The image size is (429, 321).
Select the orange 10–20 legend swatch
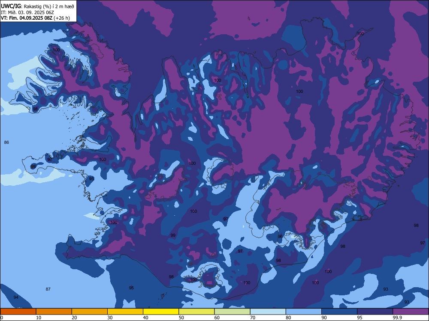(54, 312)
